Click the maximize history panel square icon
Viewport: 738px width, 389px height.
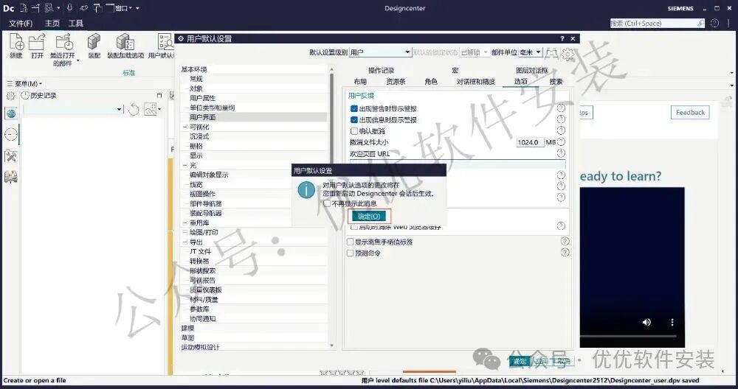(159, 96)
